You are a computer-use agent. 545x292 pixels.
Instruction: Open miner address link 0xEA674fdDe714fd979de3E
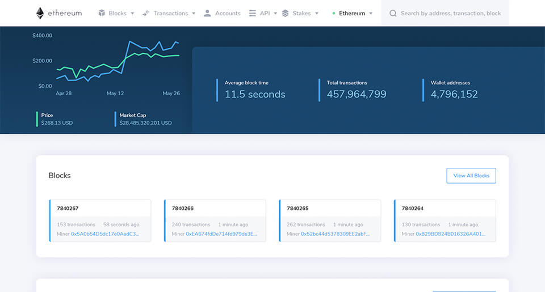[x=221, y=234]
